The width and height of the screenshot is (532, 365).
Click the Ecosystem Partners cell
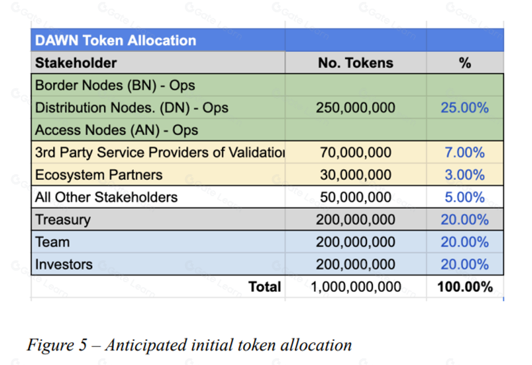(x=158, y=175)
